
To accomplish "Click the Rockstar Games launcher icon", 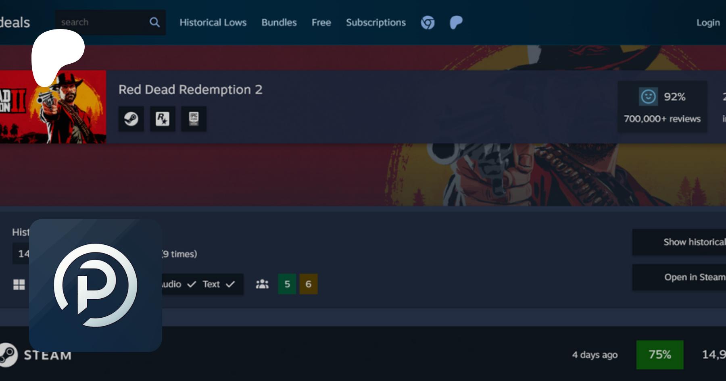I will [163, 119].
